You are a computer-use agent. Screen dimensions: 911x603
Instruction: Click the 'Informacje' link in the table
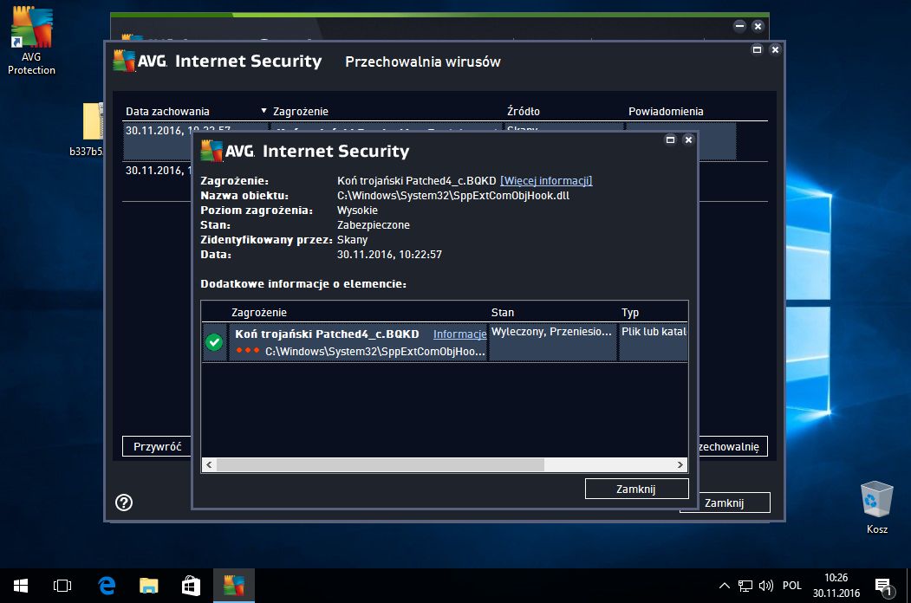(459, 334)
